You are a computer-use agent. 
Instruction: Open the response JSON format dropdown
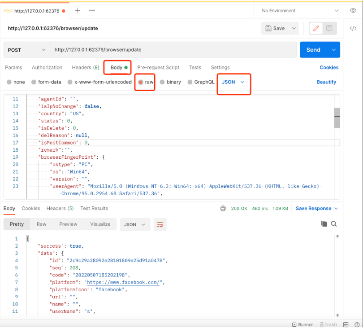click(x=135, y=224)
